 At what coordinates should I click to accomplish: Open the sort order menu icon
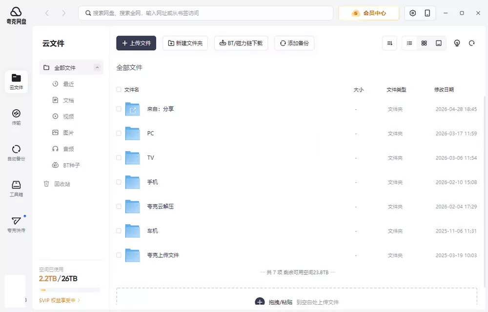point(389,43)
